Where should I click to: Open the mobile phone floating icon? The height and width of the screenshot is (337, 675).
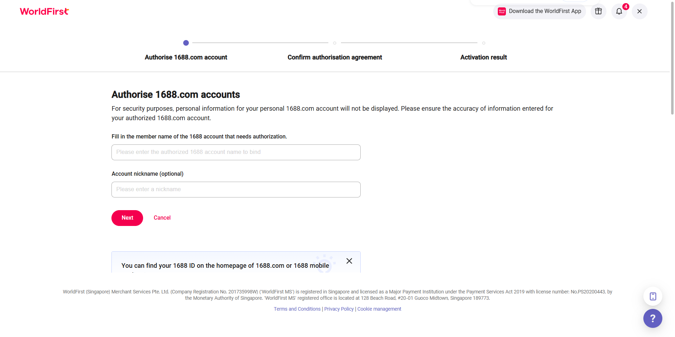652,296
